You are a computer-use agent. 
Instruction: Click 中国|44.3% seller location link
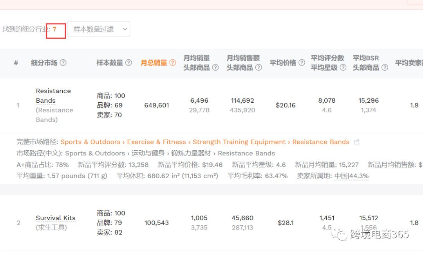point(351,176)
